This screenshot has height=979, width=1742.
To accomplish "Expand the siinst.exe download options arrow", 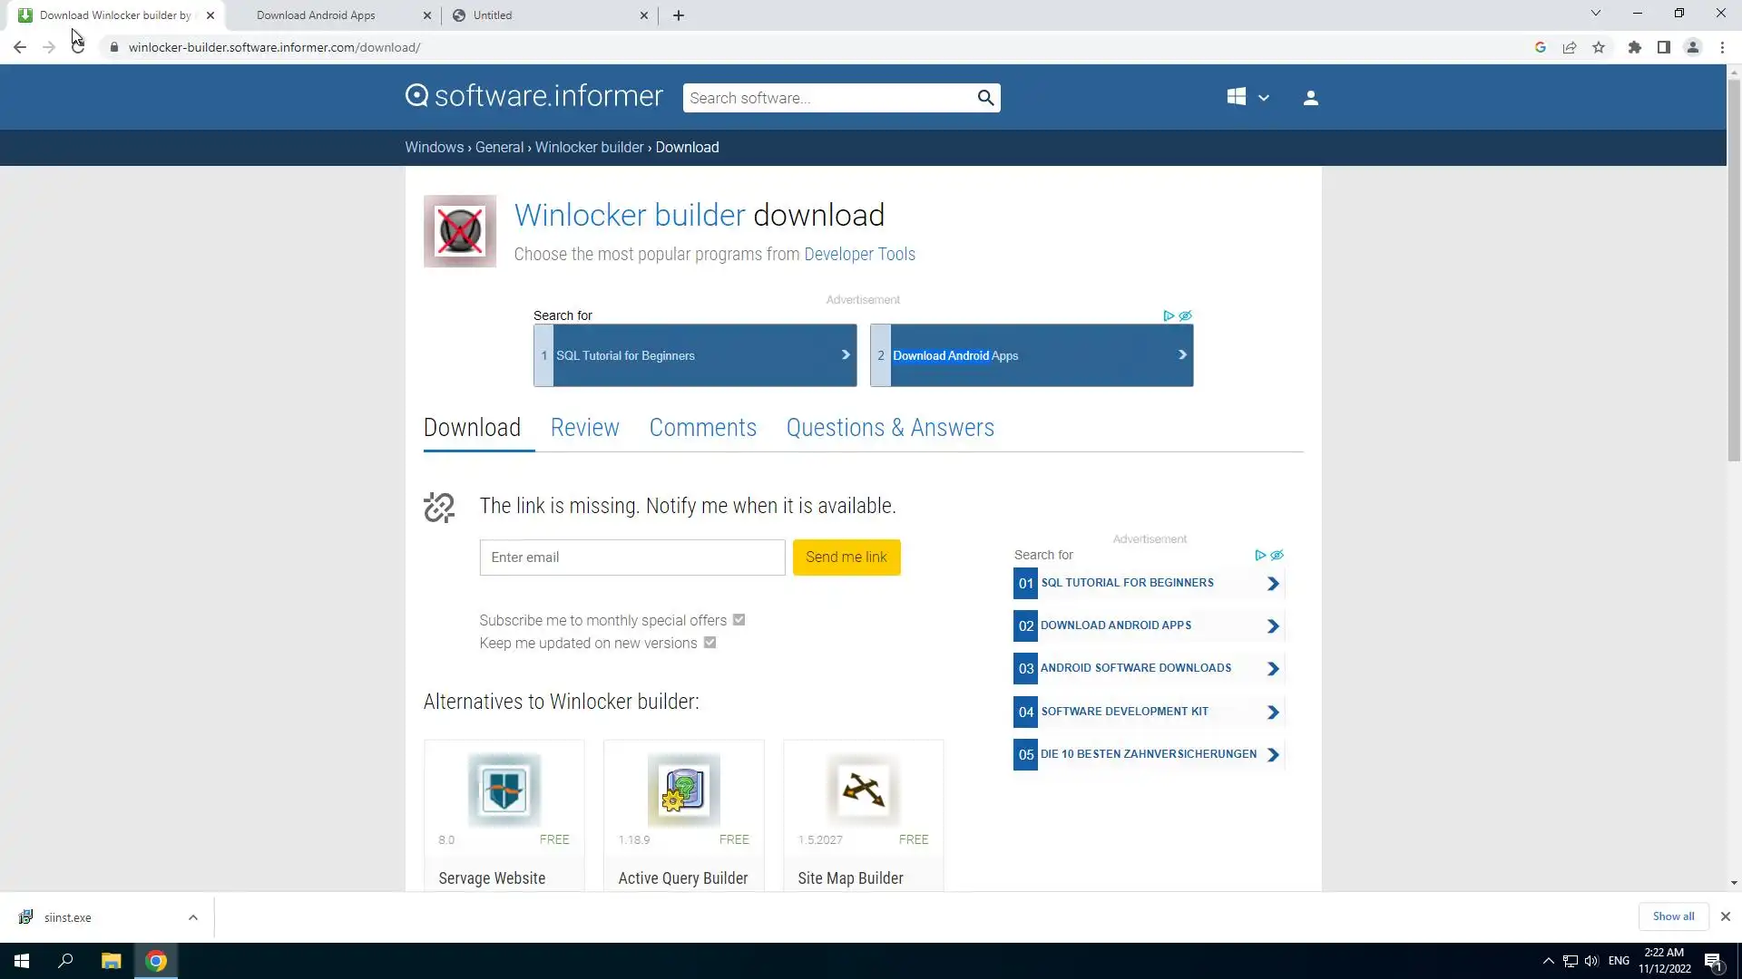I will click(192, 917).
